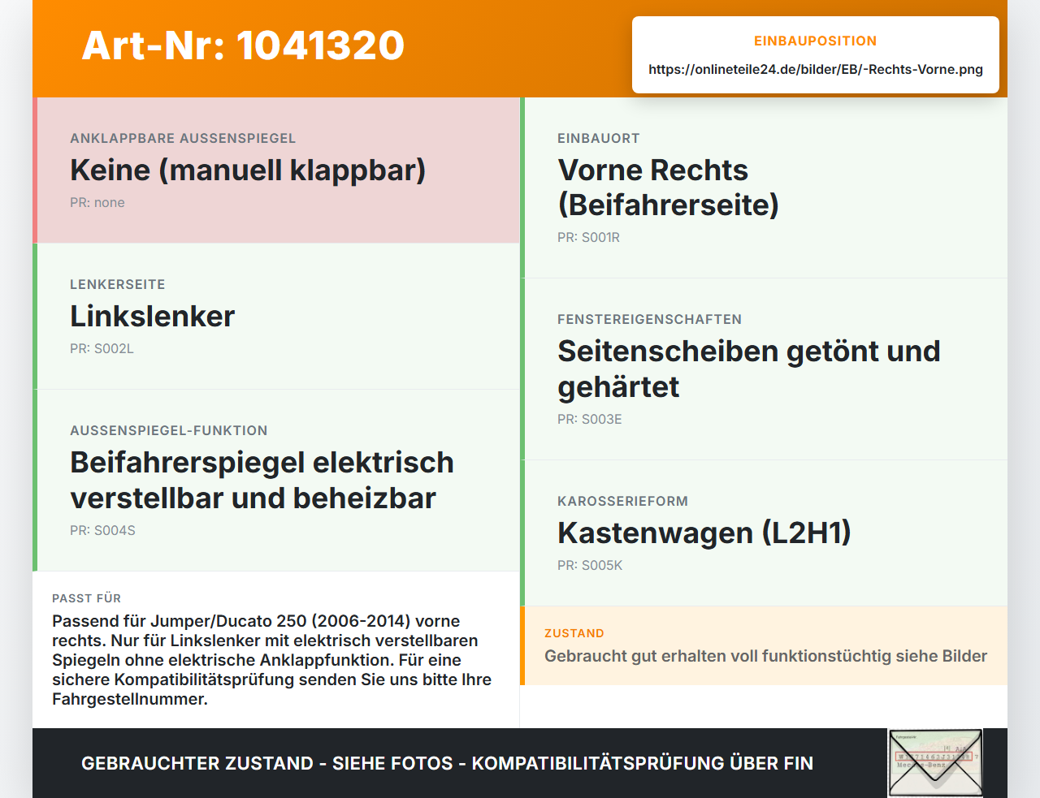
Task: Click PR code S003E
Action: point(589,419)
